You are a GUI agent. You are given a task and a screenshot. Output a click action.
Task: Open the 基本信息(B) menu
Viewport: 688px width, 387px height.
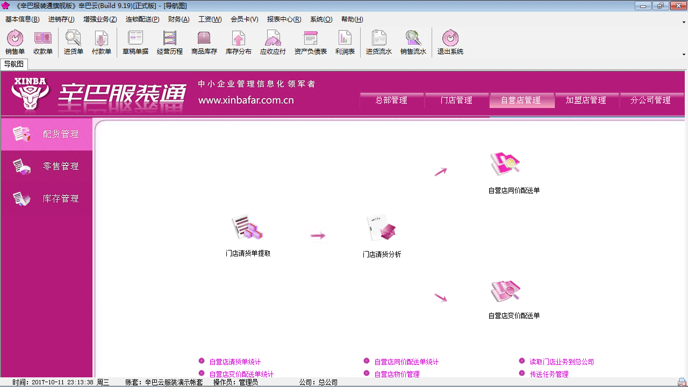pos(23,19)
